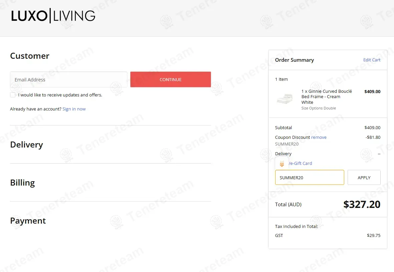Click the Total (AUD) label
This screenshot has width=394, height=272.
[288, 204]
